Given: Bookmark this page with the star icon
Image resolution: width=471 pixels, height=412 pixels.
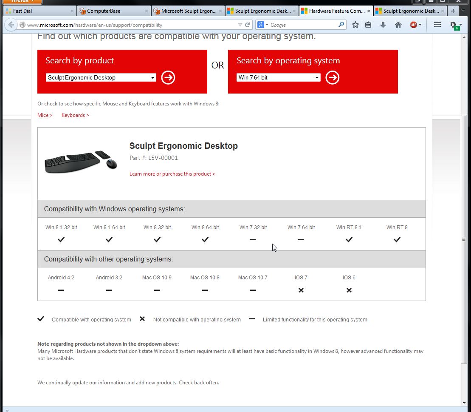Looking at the screenshot, I should pyautogui.click(x=355, y=25).
